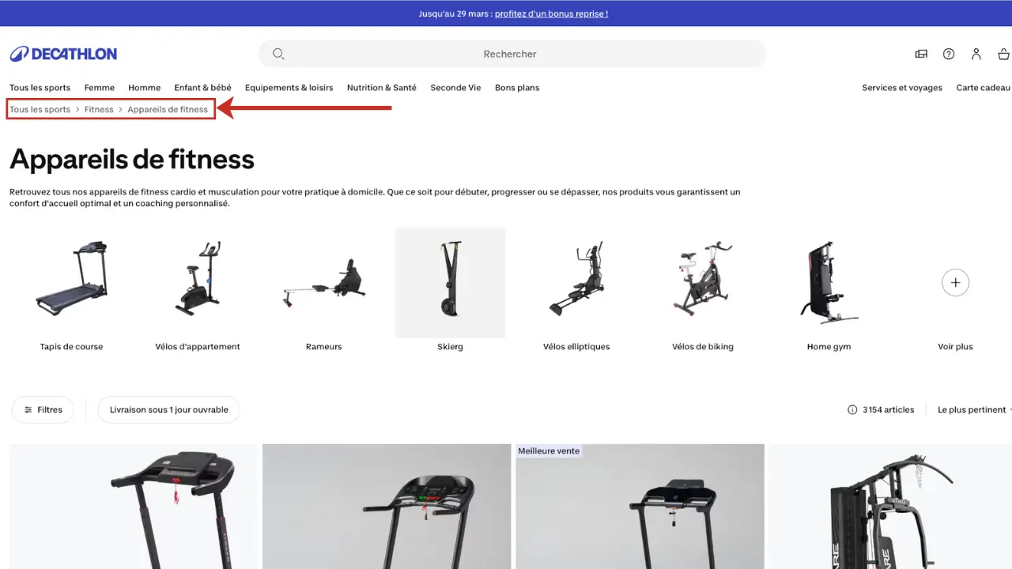Toggle Livraison sous 1 jour ouvrable filter

click(169, 409)
